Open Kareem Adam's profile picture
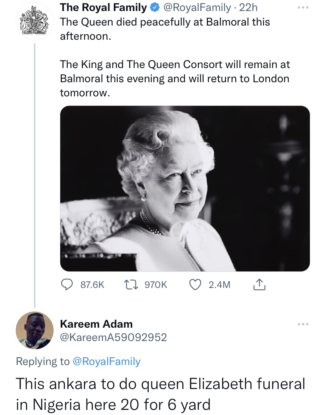The image size is (326, 415). tap(34, 330)
